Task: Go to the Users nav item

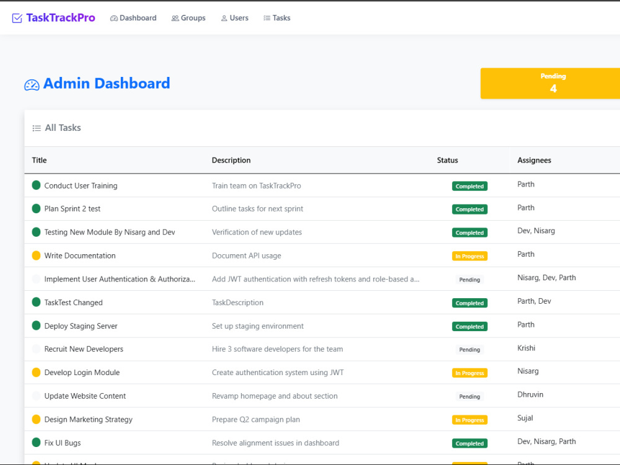Action: [x=234, y=18]
